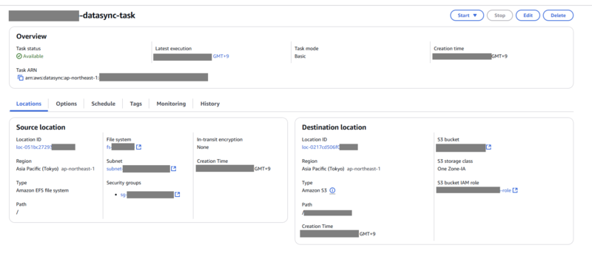Copy the Task ARN with copy icon
The height and width of the screenshot is (268, 592).
(x=21, y=78)
